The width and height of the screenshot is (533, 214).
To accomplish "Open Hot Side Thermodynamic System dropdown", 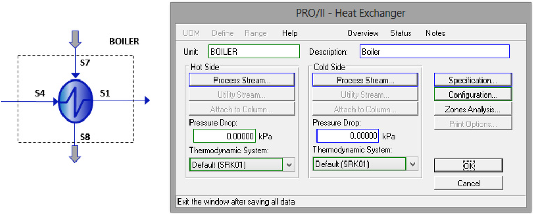I will [x=289, y=165].
